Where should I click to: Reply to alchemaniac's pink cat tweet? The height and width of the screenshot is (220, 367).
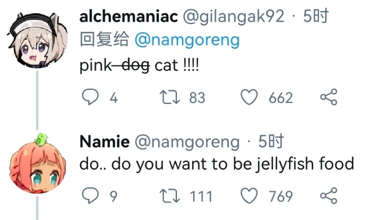tap(90, 97)
